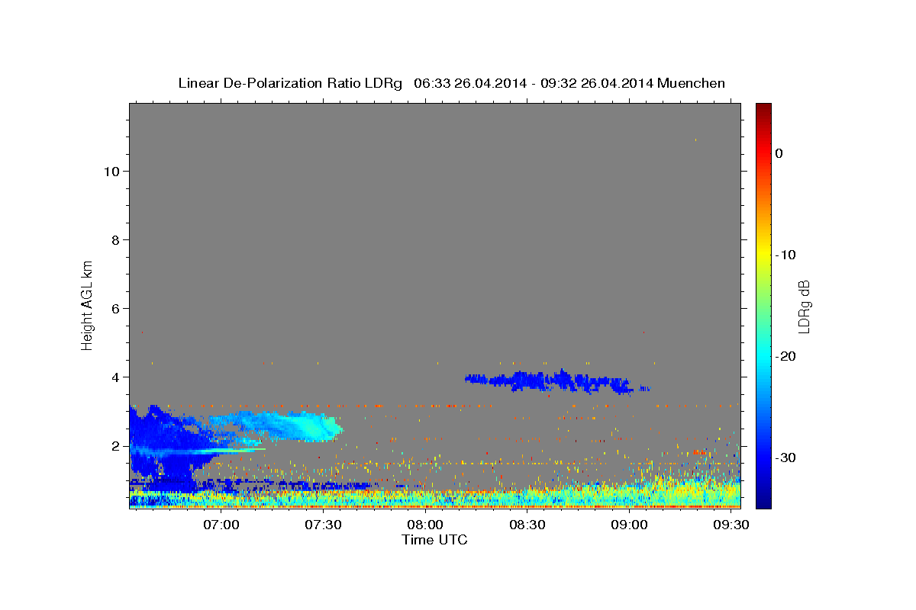Click the start time "06:33 26.04.2014" in title
Viewport: 916px width, 610px height.
tap(470, 83)
